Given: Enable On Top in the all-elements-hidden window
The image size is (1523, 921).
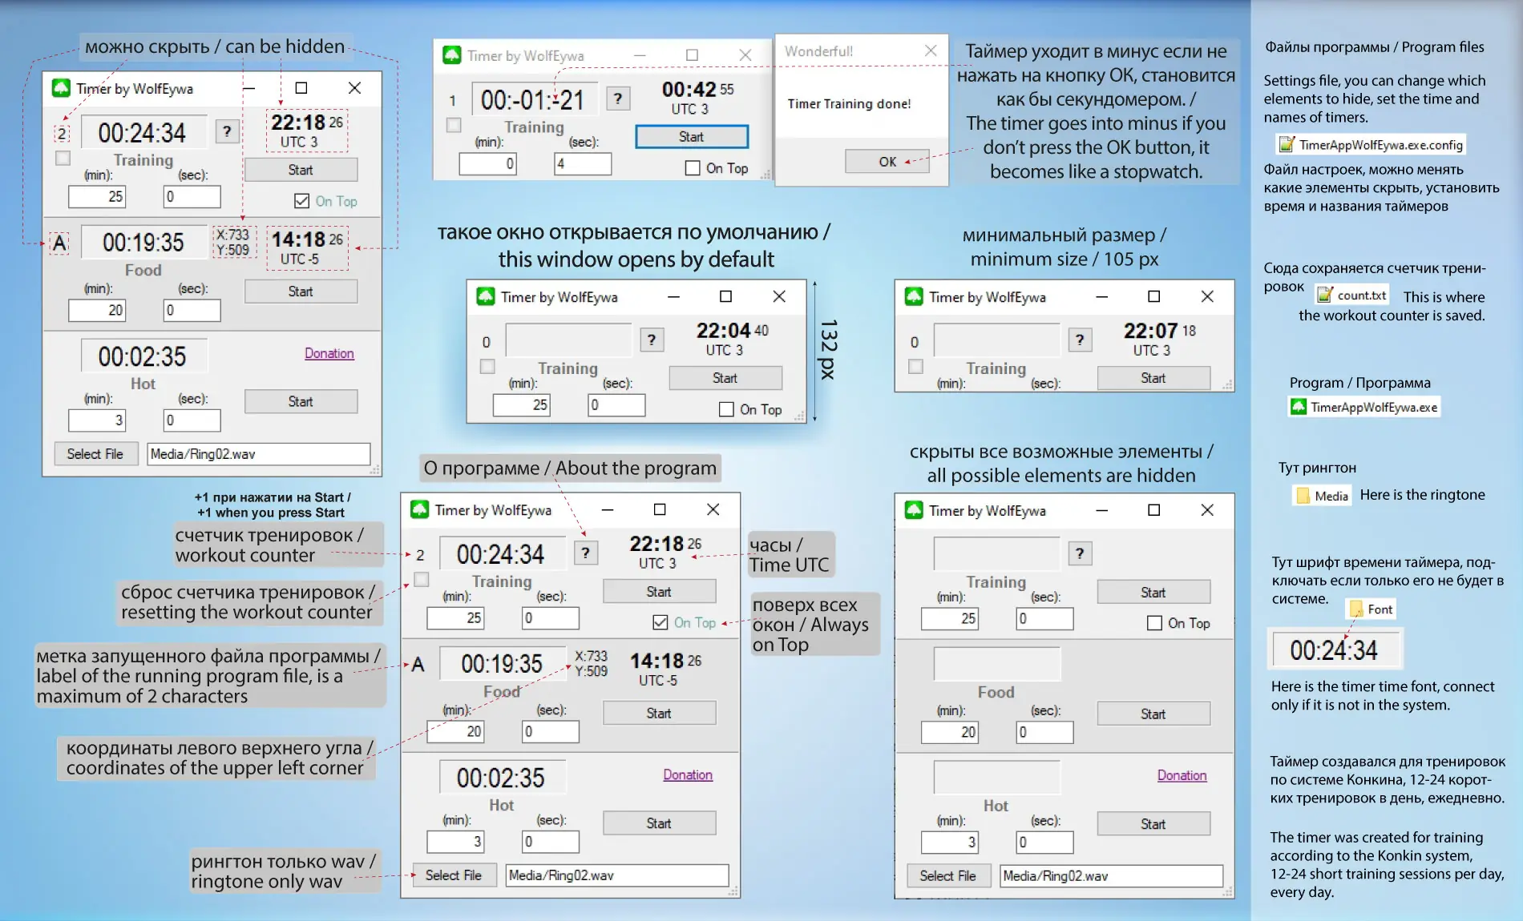Looking at the screenshot, I should [x=1154, y=623].
